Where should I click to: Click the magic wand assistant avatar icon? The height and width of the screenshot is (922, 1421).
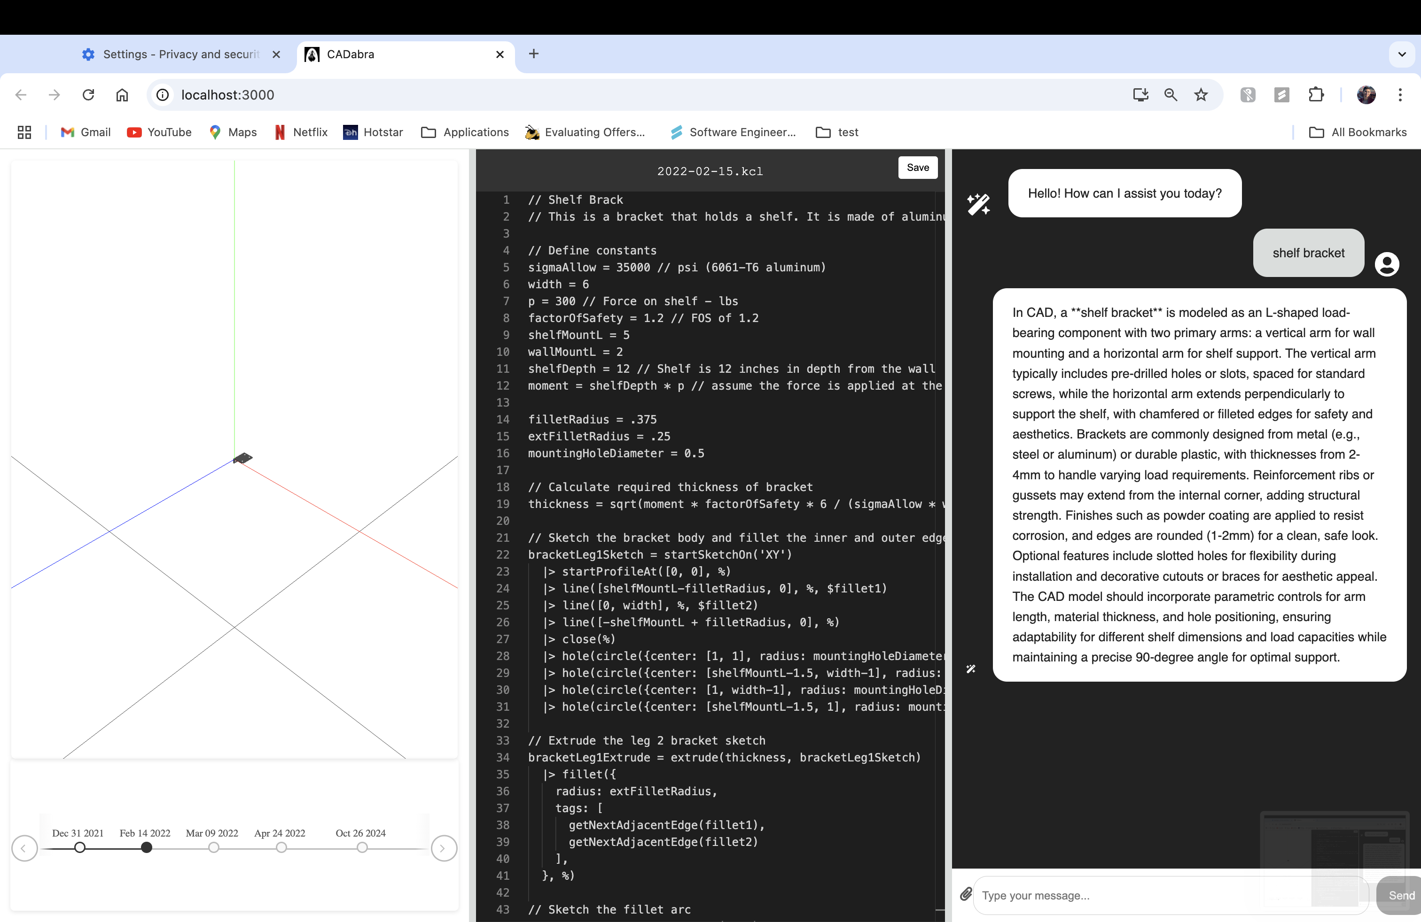tap(978, 205)
